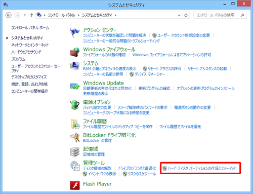Open ハード ディスク パーティションの作成とフォーマット link
This screenshot has width=253, height=194.
(x=202, y=168)
